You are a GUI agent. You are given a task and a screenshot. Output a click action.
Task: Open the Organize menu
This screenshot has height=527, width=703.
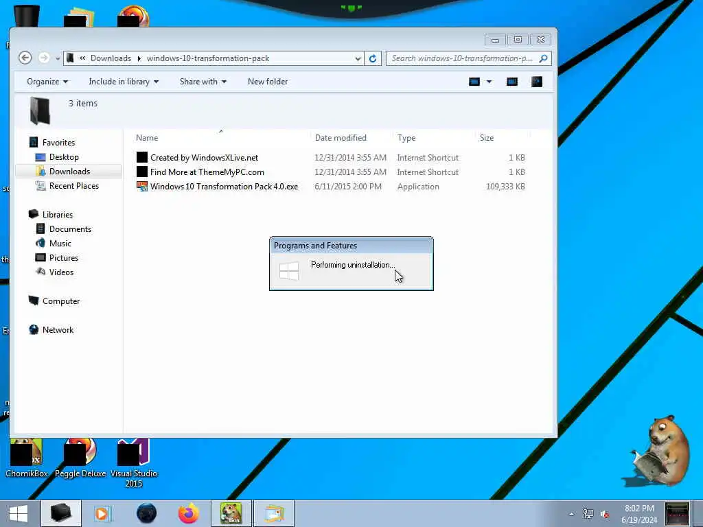pos(47,82)
